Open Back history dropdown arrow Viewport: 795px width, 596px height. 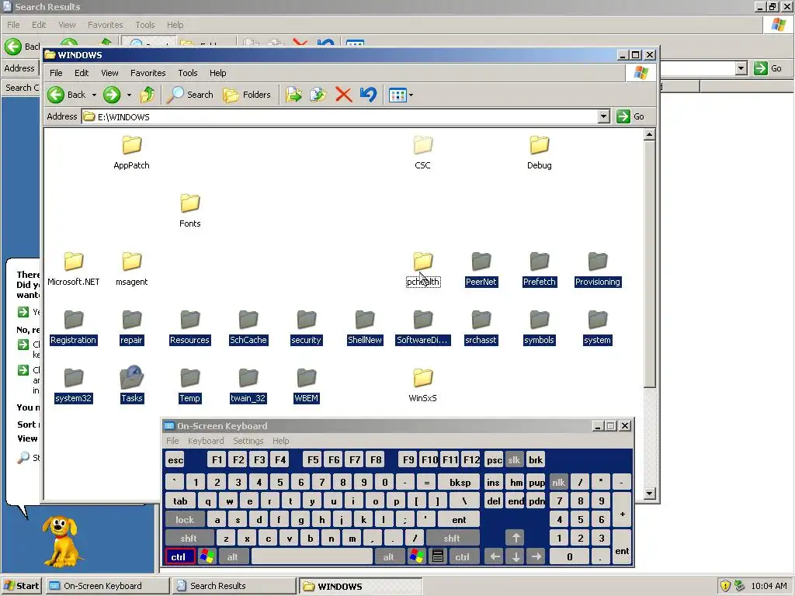(x=94, y=95)
